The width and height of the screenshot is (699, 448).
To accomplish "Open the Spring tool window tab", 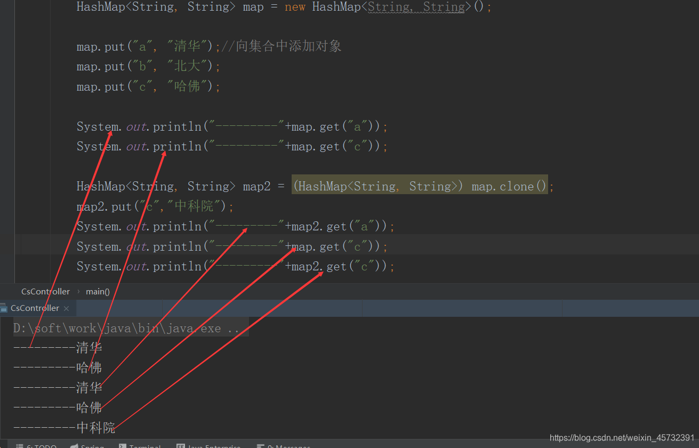I will (87, 446).
